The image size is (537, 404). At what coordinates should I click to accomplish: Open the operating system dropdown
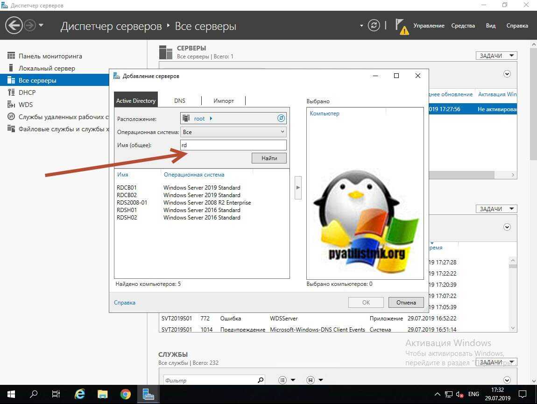tap(233, 132)
